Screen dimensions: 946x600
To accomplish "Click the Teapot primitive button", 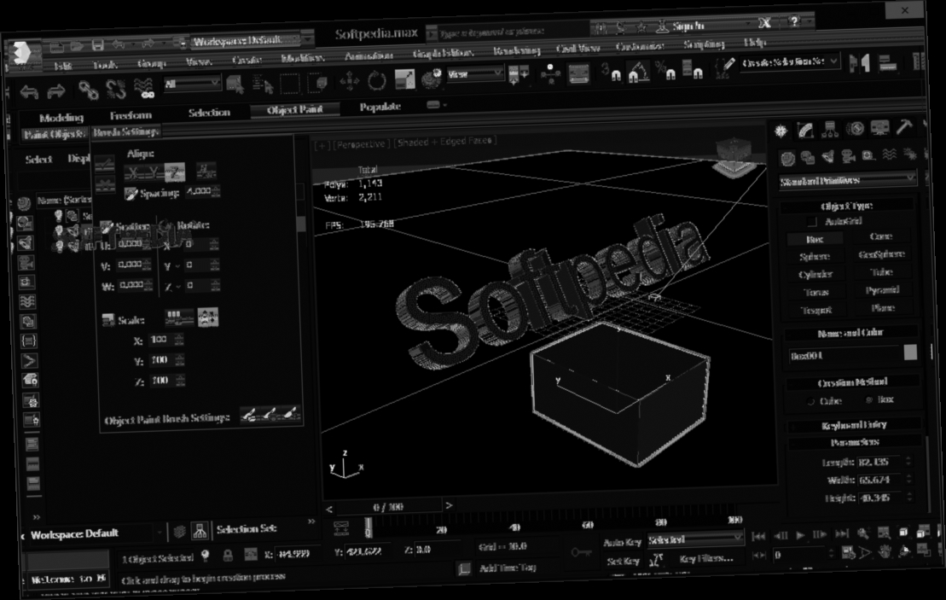I will click(816, 311).
